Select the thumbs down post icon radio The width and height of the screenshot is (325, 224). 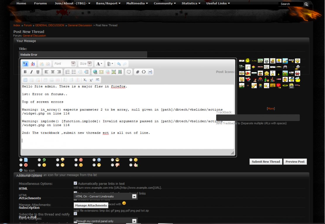(x=112, y=165)
